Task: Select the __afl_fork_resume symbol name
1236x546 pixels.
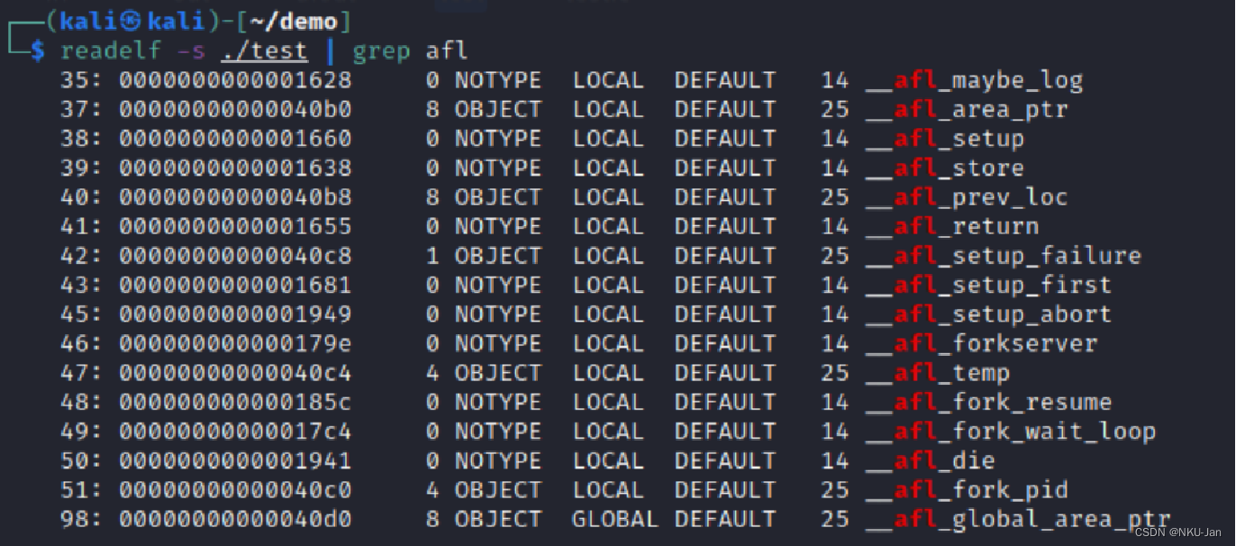Action: (988, 402)
